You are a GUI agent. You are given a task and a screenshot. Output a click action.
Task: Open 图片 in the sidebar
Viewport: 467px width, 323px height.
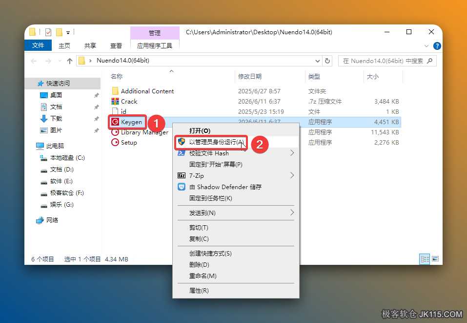coord(56,130)
